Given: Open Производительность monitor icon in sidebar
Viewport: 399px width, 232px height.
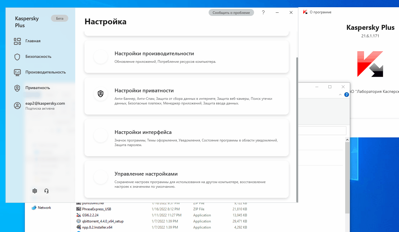Looking at the screenshot, I should [x=17, y=72].
